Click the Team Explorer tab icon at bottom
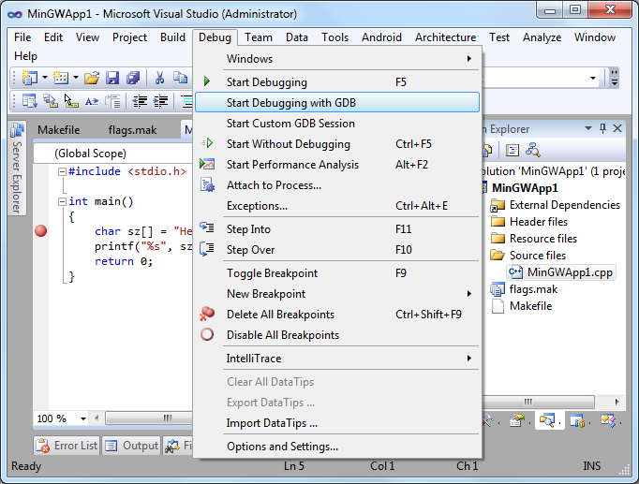Image resolution: width=639 pixels, height=484 pixels. point(577,420)
